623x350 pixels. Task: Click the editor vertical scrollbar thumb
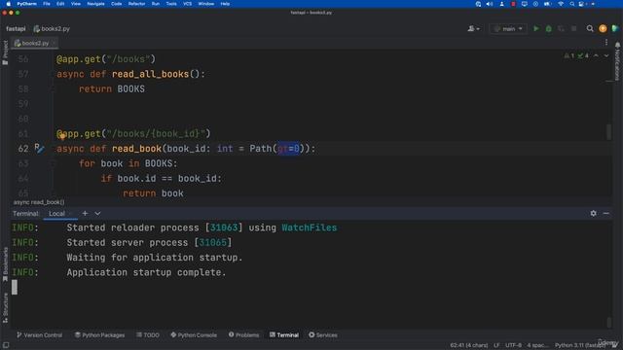tap(608, 132)
